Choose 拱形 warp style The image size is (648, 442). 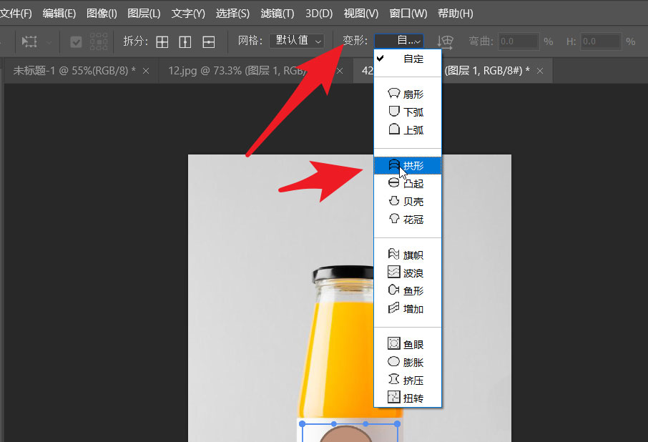click(x=408, y=166)
